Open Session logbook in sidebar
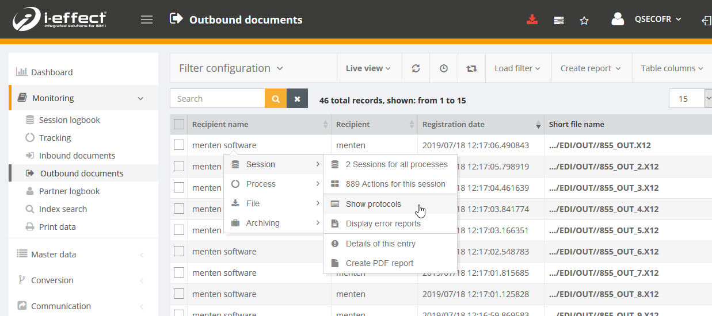Viewport: 712px width, 316px height. tap(69, 120)
